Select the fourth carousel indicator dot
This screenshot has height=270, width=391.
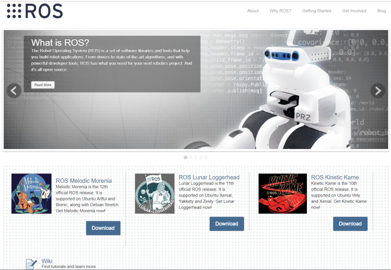201,157
